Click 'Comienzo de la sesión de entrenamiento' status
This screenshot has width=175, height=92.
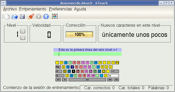41,88
